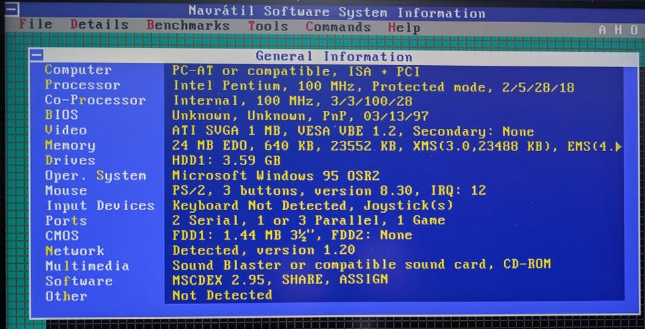Click the 'Keyboard Not Detected, Joystick(s)' value
645x329 pixels.
[x=312, y=205]
